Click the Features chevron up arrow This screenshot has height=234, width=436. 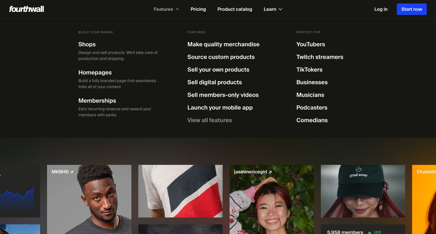point(177,9)
